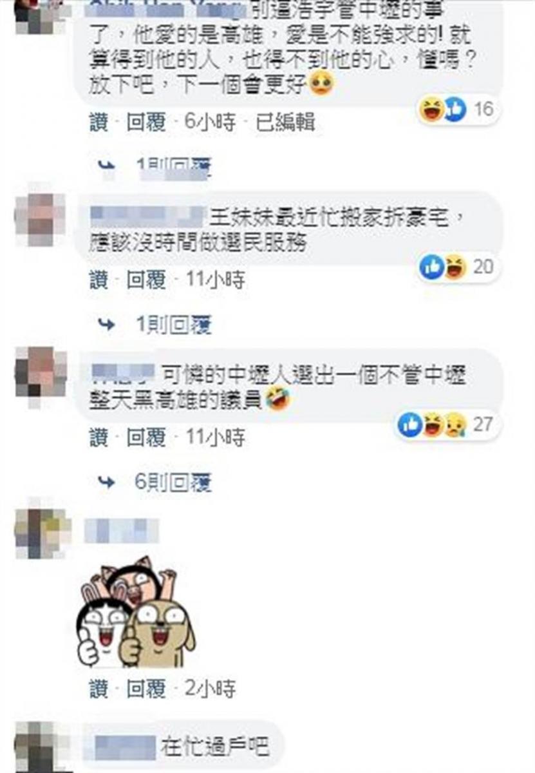Expand 1則回覆 under the 王妹妹 comment
The height and width of the screenshot is (773, 535).
173,326
